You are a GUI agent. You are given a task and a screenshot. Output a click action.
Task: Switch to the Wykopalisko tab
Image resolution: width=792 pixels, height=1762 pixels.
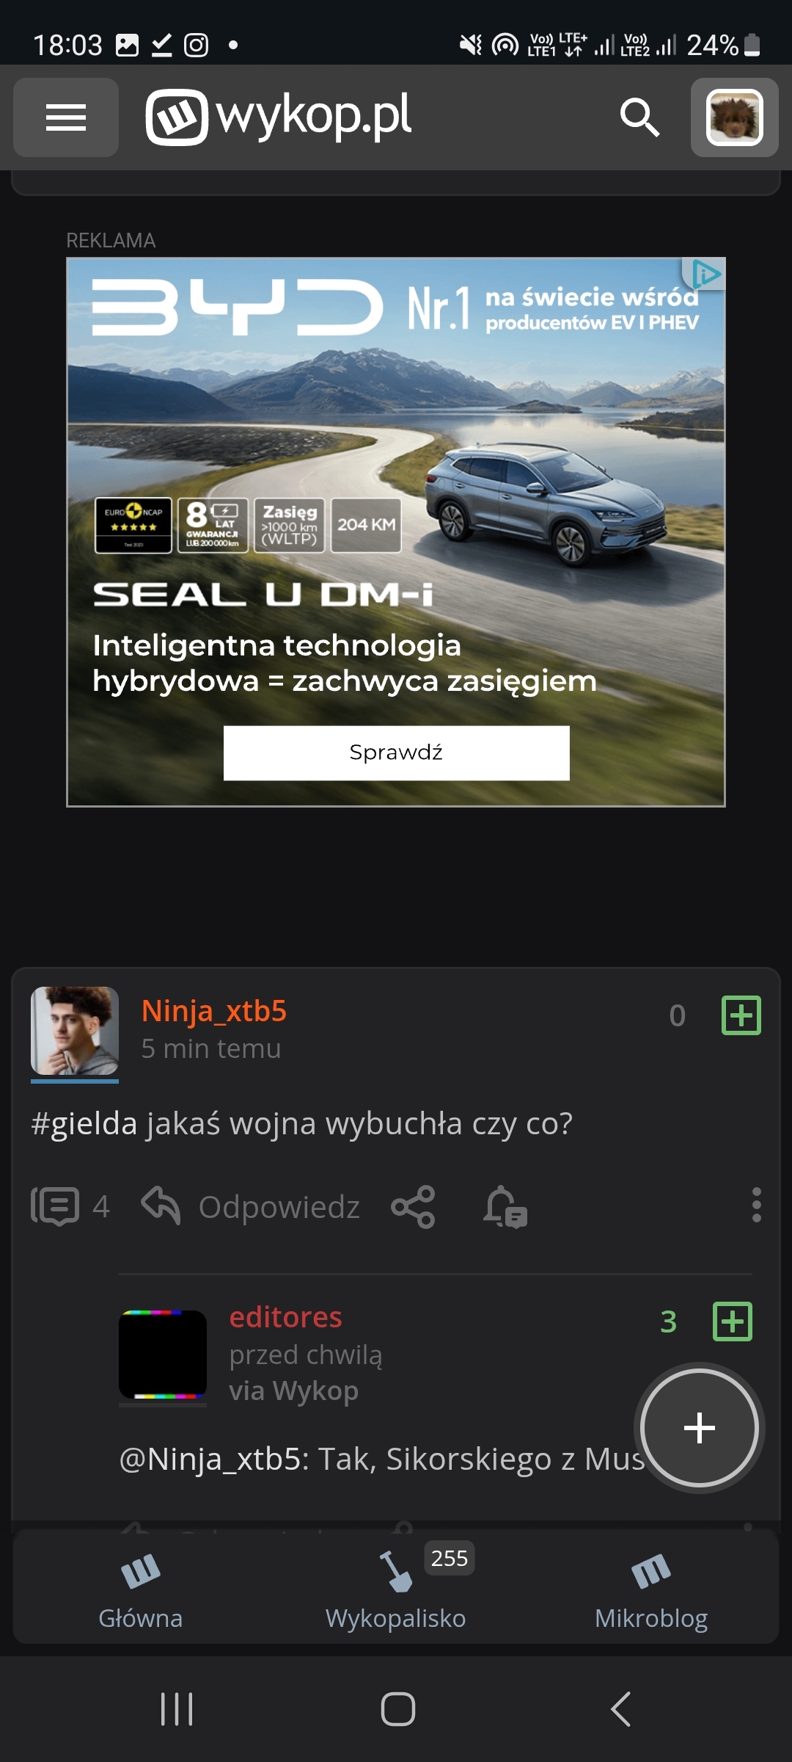point(396,1590)
